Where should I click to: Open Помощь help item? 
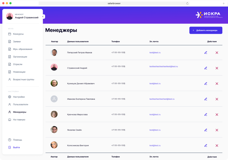click(x=17, y=140)
